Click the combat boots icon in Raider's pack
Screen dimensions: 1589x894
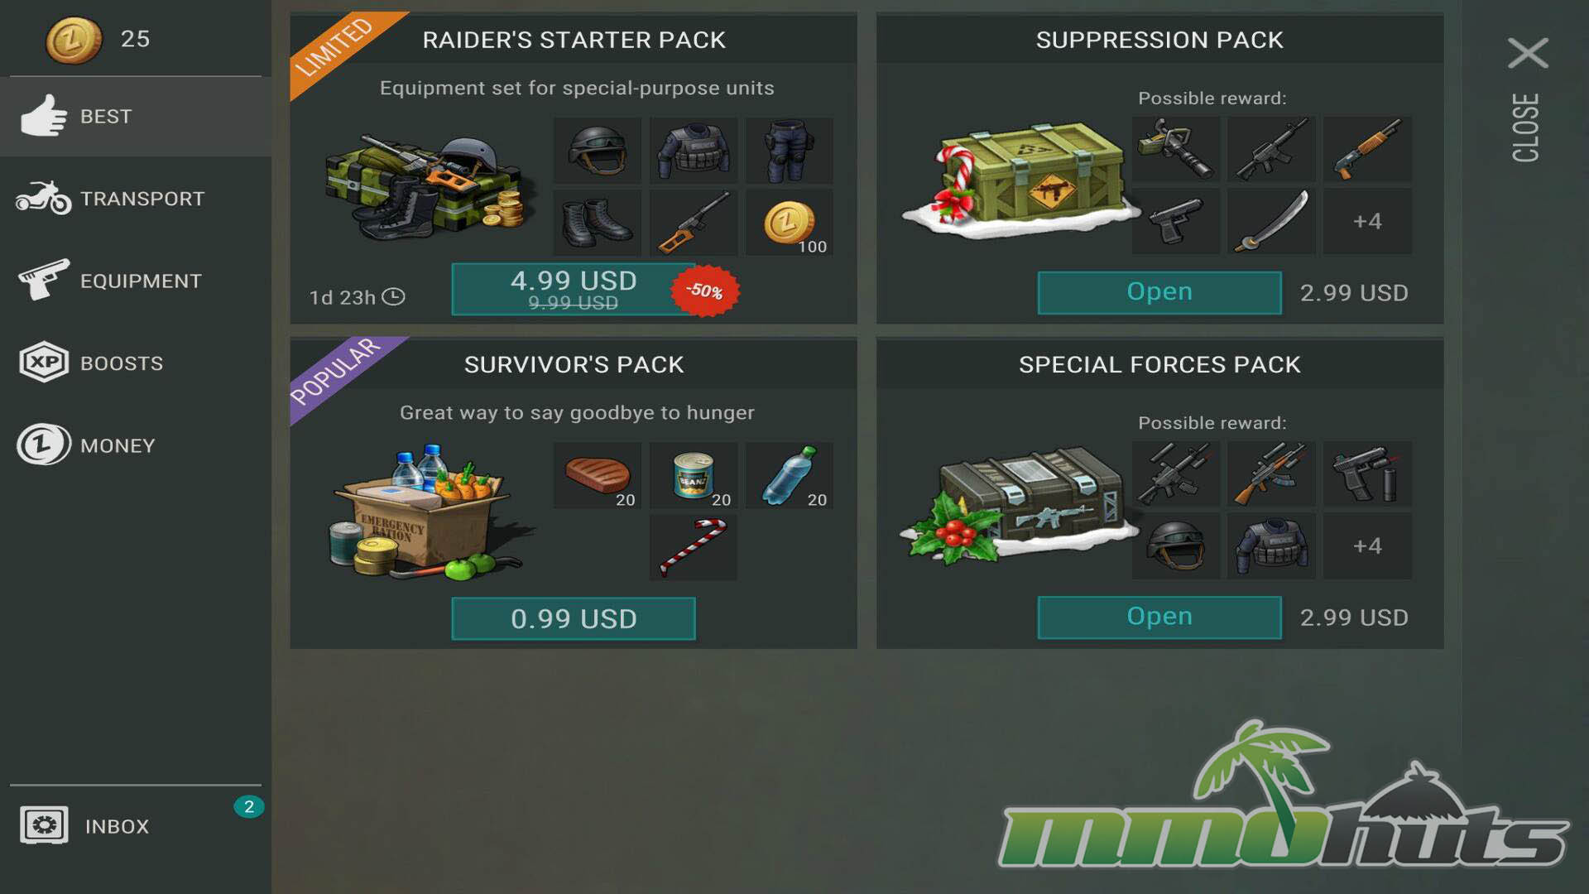coord(598,223)
